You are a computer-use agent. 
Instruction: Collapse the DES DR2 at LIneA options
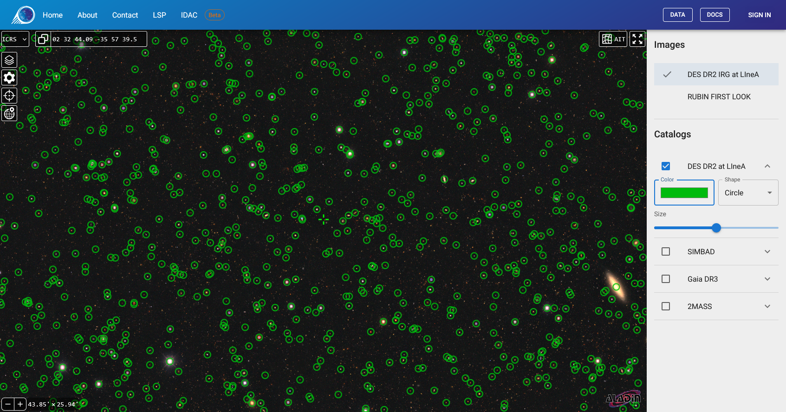tap(767, 166)
